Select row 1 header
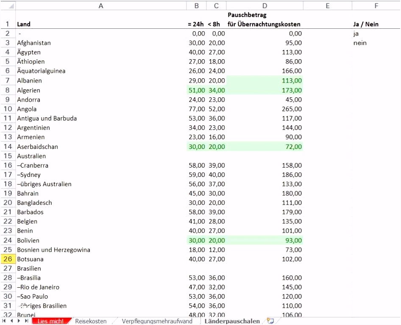The image size is (401, 325). click(8, 19)
